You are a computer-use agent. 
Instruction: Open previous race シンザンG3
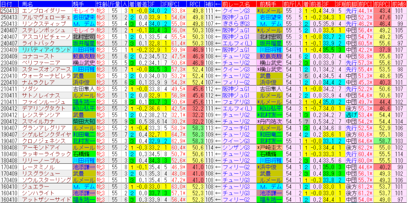pos(236,148)
